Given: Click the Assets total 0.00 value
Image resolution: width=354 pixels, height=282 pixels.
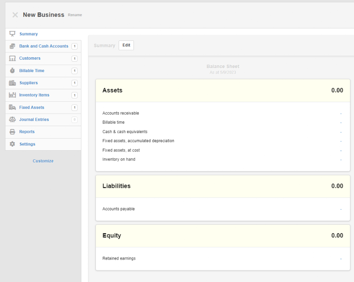Looking at the screenshot, I should pyautogui.click(x=337, y=91).
